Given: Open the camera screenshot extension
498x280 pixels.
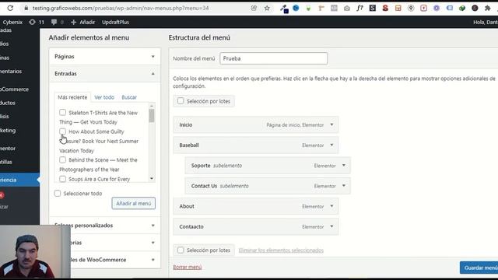Looking at the screenshot, I should pos(347,9).
